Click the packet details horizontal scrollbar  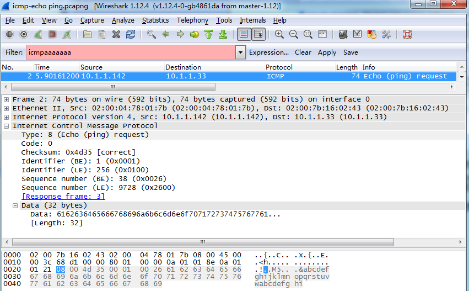tap(203, 242)
